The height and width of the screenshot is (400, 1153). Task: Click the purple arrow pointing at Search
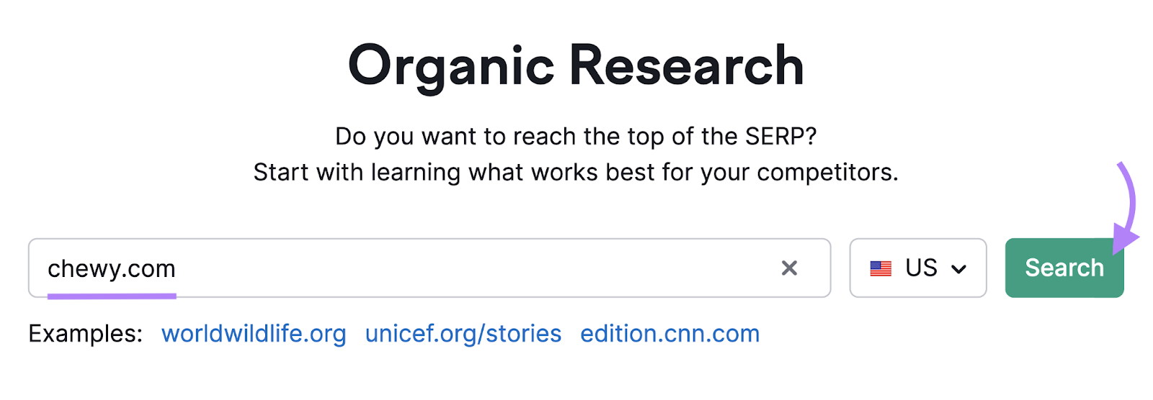point(1126,209)
